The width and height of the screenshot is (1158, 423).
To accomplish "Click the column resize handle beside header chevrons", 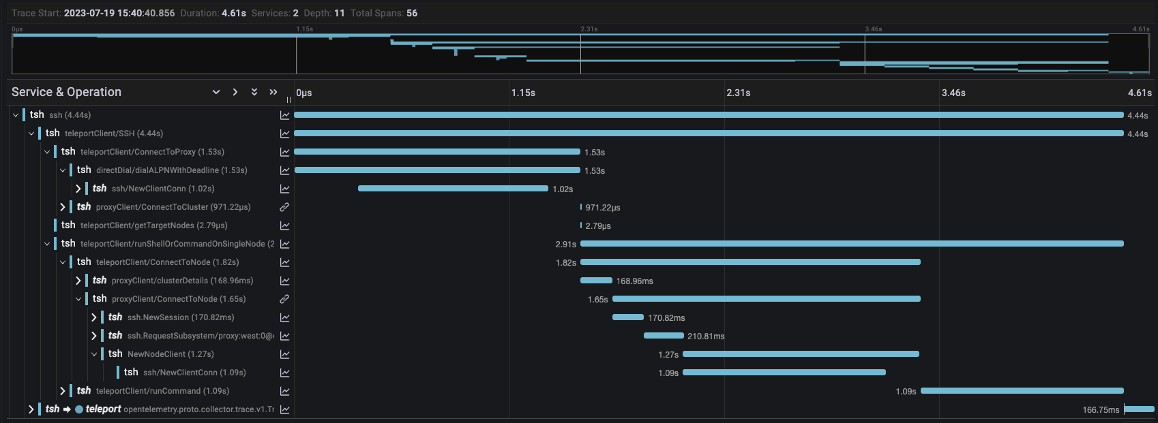I will (289, 99).
